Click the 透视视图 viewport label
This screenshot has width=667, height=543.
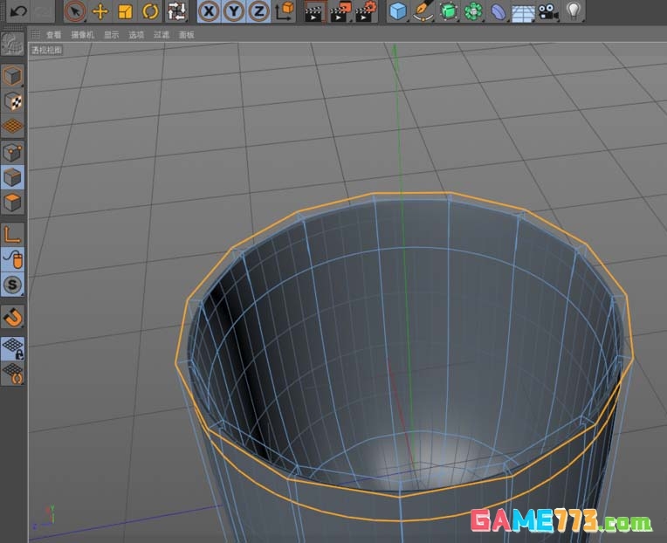(47, 50)
